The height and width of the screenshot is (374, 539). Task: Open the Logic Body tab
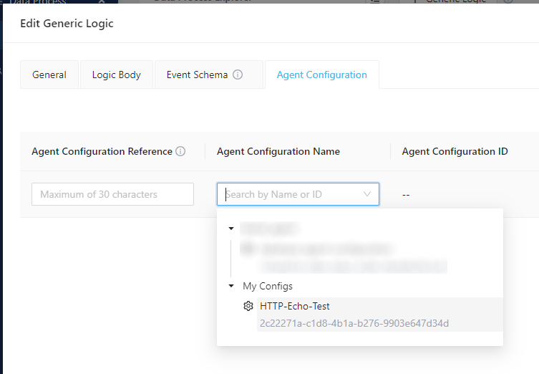116,75
